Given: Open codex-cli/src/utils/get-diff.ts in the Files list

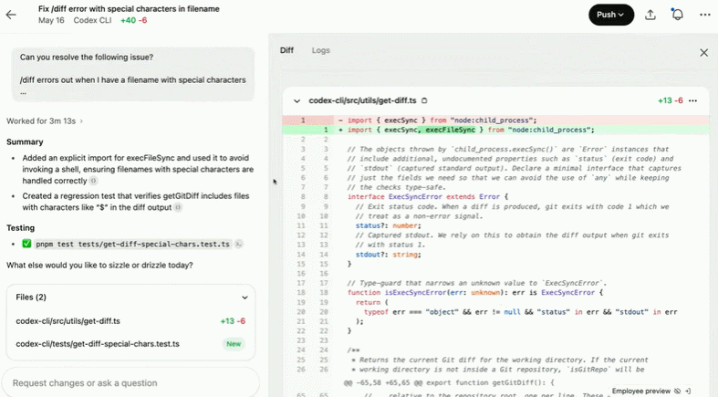Looking at the screenshot, I should click(130, 321).
